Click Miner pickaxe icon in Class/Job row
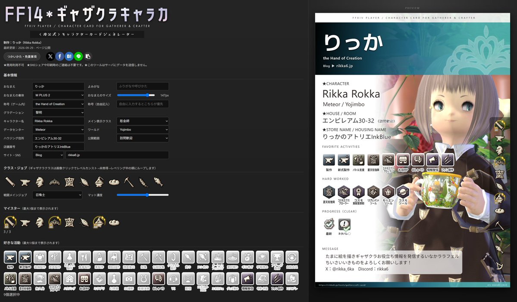The image size is (517, 302). 128,182
